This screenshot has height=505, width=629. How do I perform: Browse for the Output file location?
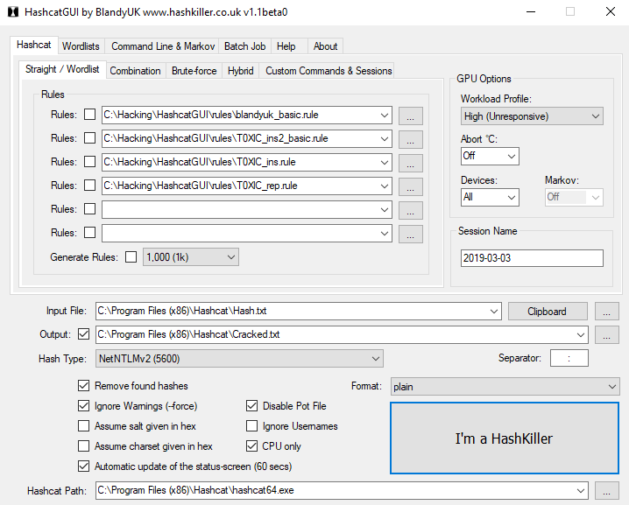pyautogui.click(x=606, y=334)
